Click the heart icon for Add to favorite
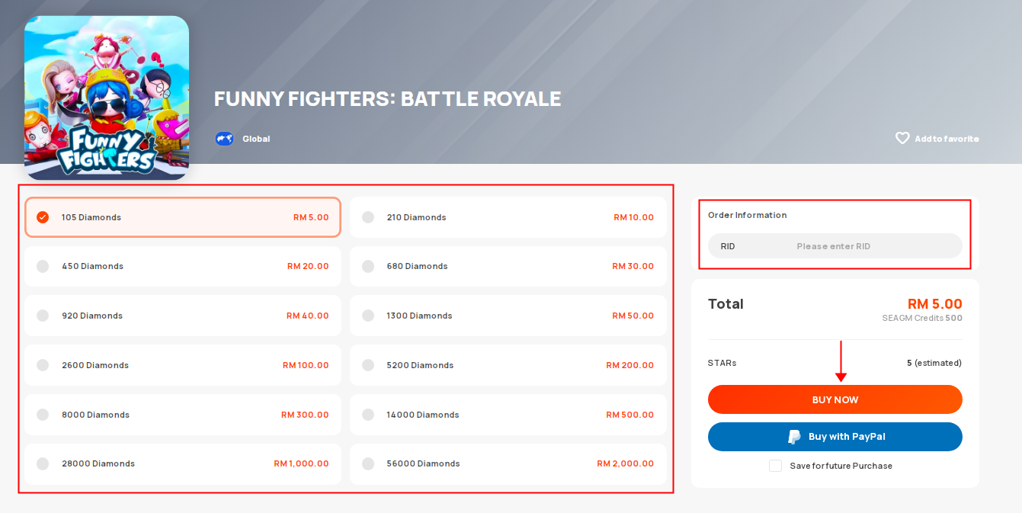This screenshot has width=1022, height=513. [902, 139]
